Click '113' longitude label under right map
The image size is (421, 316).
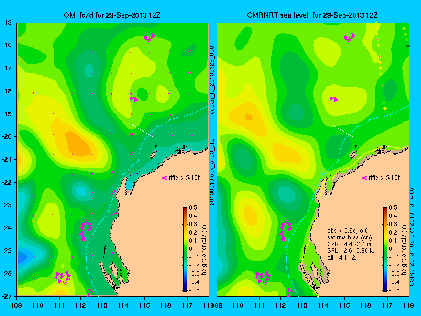[302, 305]
